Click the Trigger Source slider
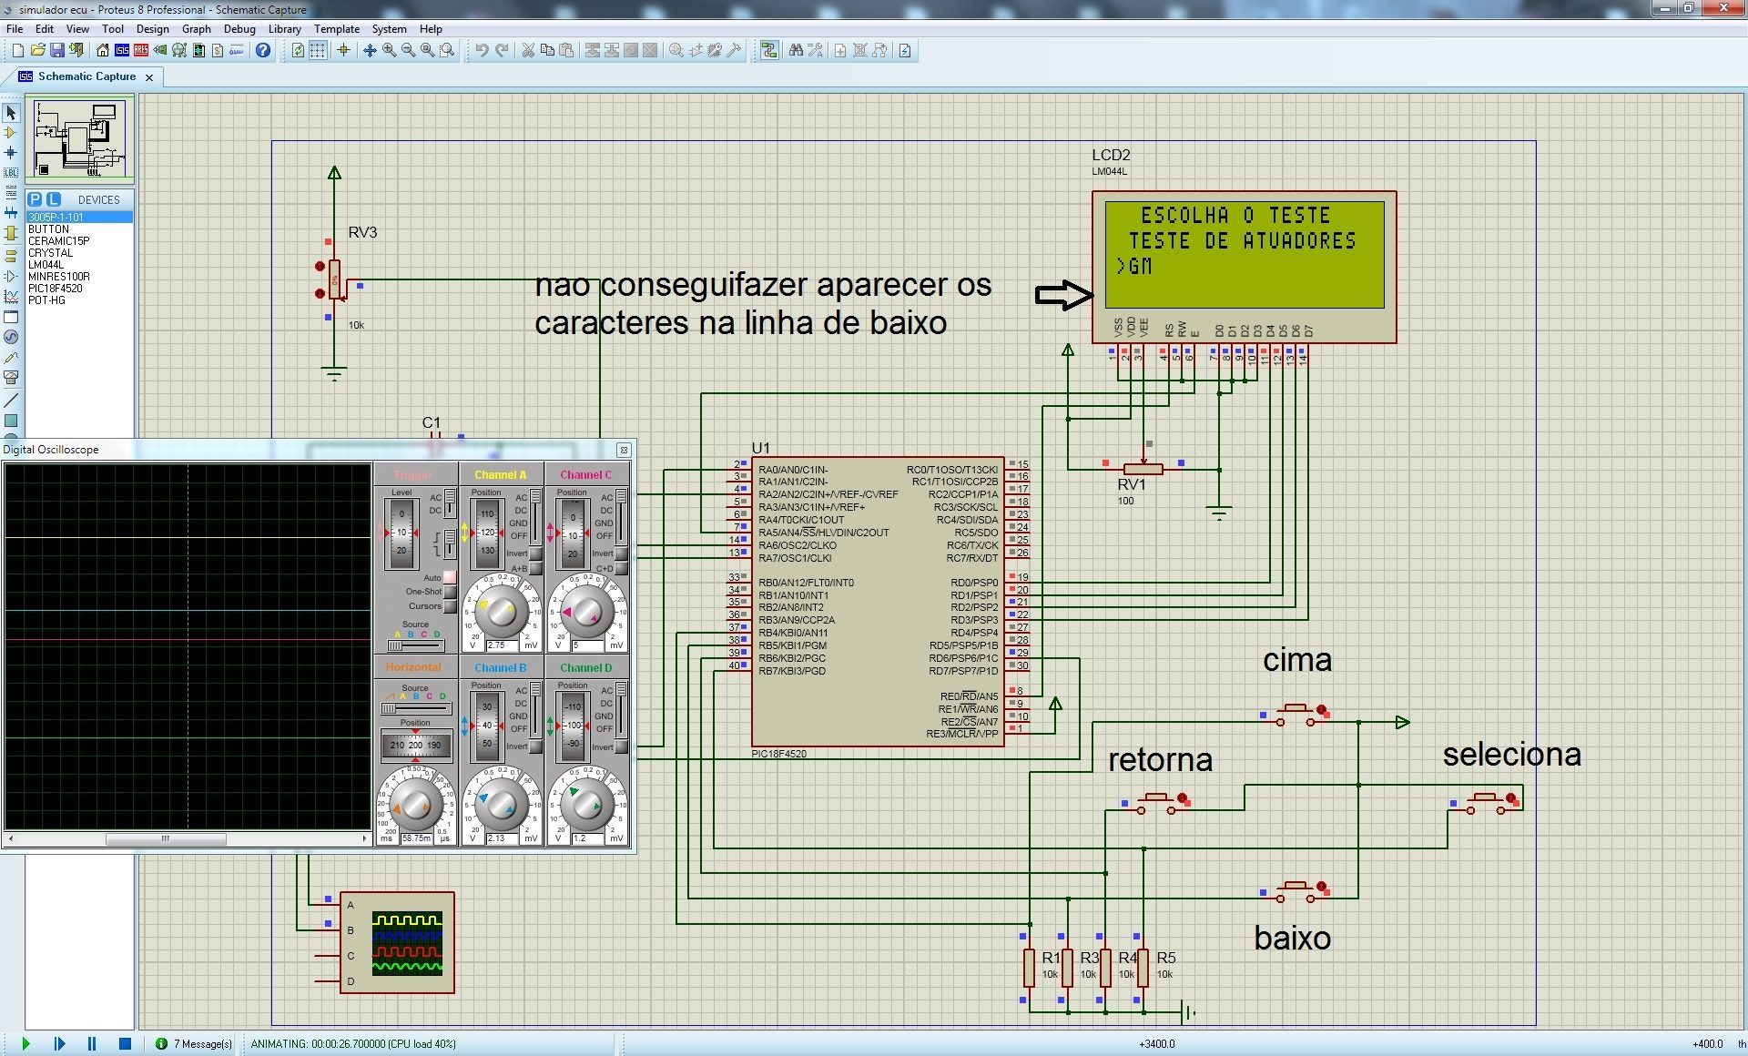 click(x=416, y=645)
